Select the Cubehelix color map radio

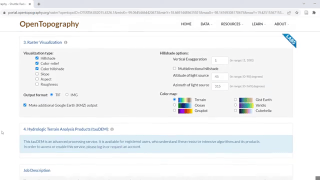pyautogui.click(x=235, y=110)
